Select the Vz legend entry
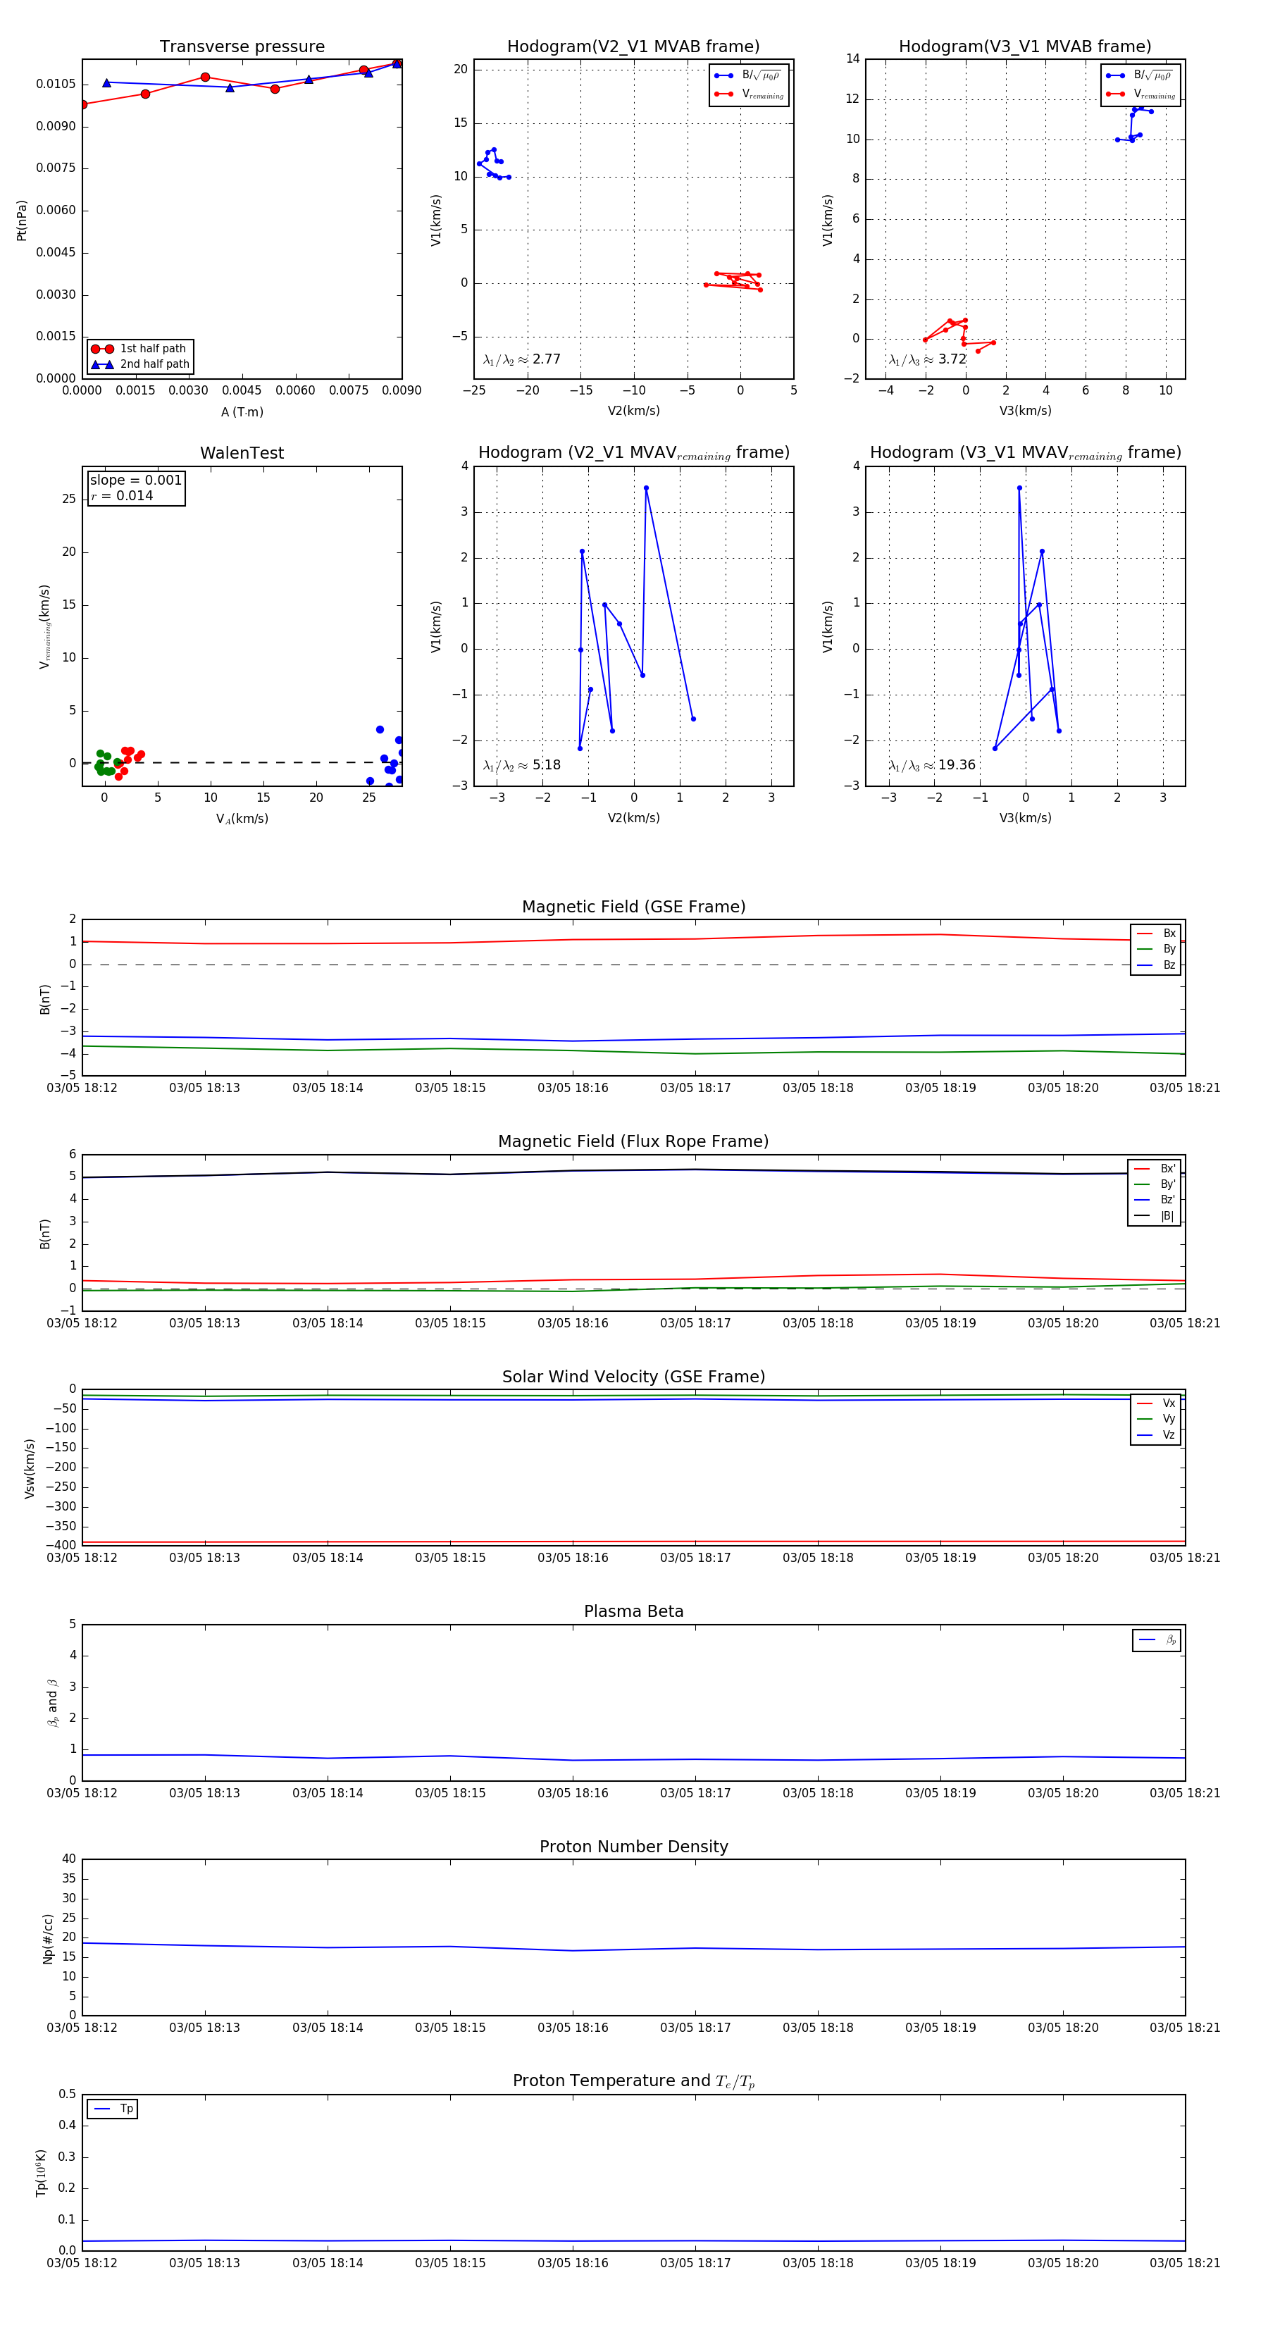This screenshot has width=1268, height=2325. 1156,1435
